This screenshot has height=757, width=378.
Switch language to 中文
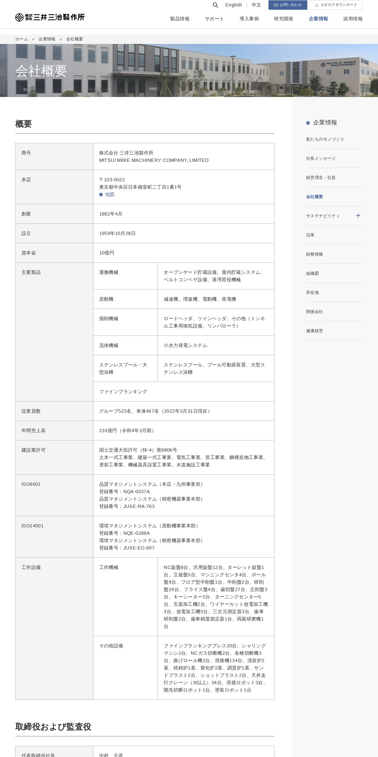click(x=256, y=5)
